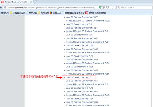Image resolution: width=153 pixels, height=107 pixels.
Task: Click the green shield icon in address bar
Action: point(100,7)
